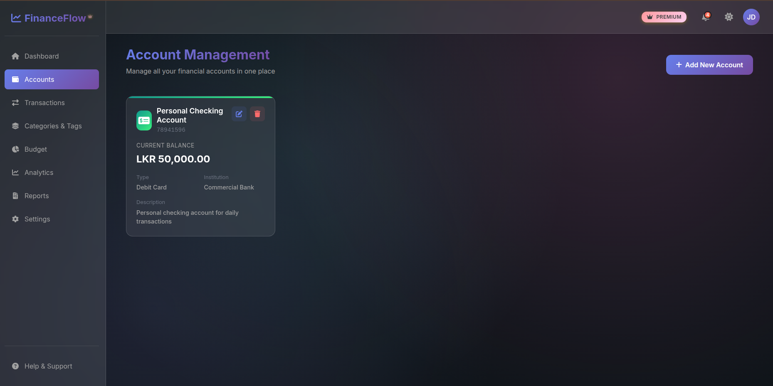This screenshot has width=773, height=386.
Task: Open notifications bell icon
Action: point(706,17)
